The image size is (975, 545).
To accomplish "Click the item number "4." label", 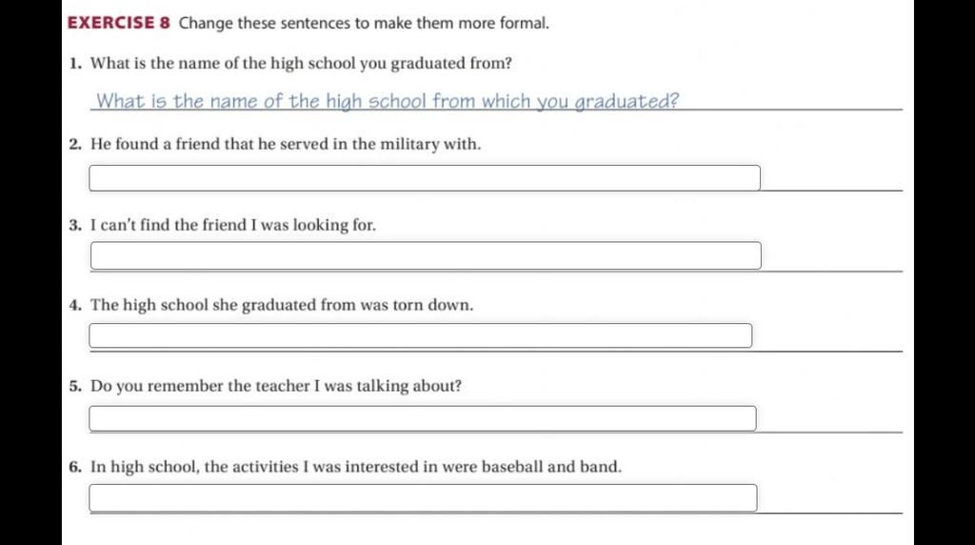I will tap(75, 306).
